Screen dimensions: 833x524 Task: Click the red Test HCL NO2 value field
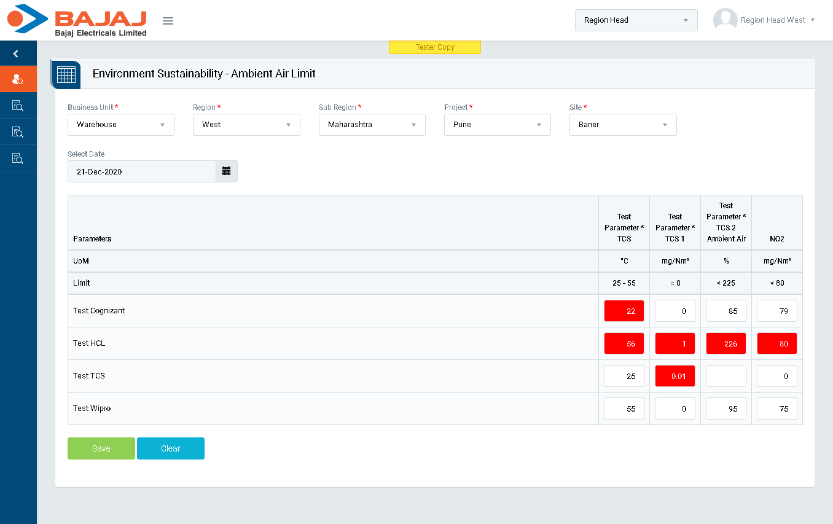point(776,344)
